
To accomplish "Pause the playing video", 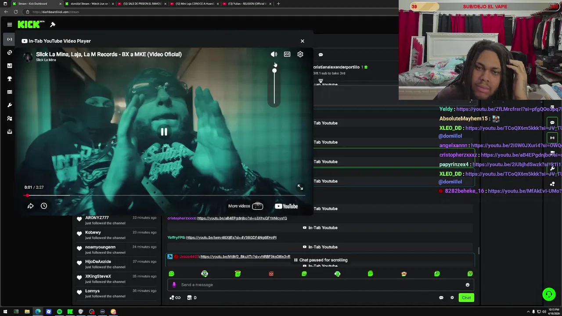I will [x=164, y=132].
